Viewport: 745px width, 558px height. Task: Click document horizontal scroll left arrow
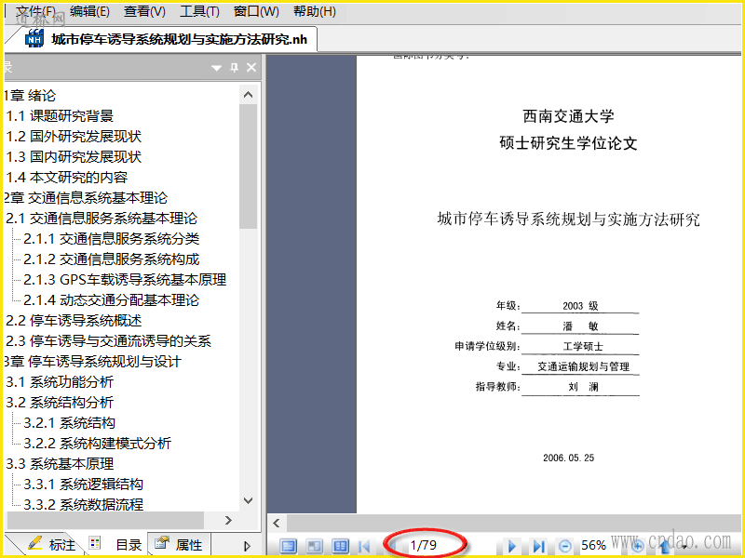click(277, 524)
